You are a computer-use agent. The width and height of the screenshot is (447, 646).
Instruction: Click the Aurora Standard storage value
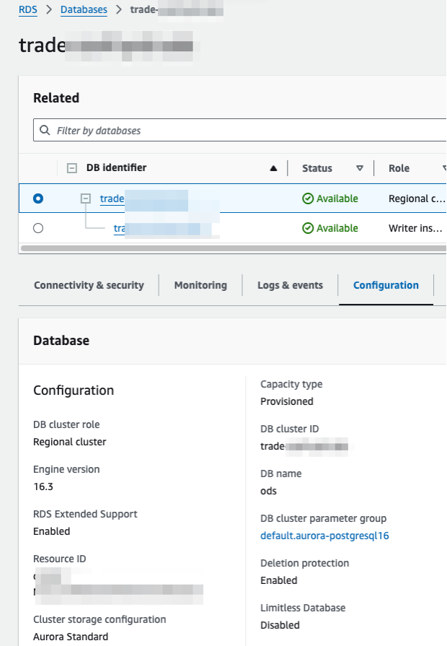(71, 637)
